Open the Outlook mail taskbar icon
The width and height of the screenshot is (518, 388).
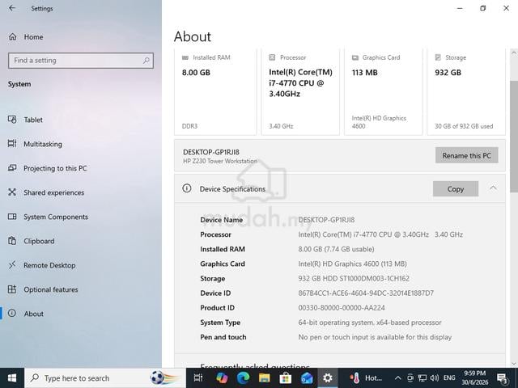coord(307,377)
